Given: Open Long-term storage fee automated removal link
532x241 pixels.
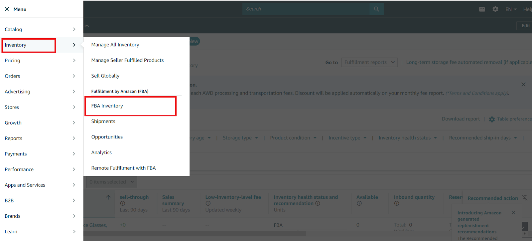Looking at the screenshot, I should [469, 62].
